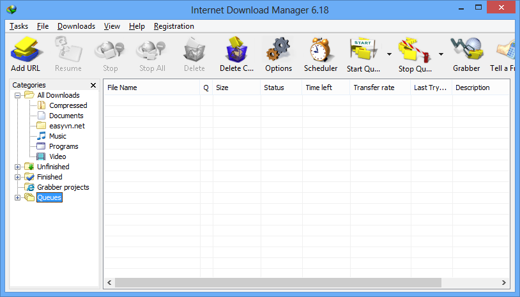Click the Tell a Friend toolbar icon
This screenshot has height=297, width=520.
tap(505, 50)
